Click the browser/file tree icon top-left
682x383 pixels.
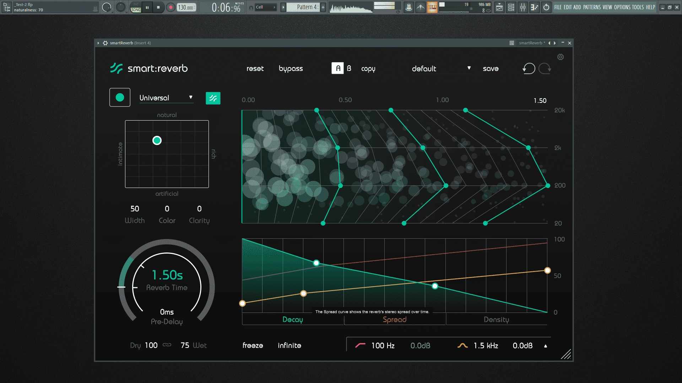(7, 7)
